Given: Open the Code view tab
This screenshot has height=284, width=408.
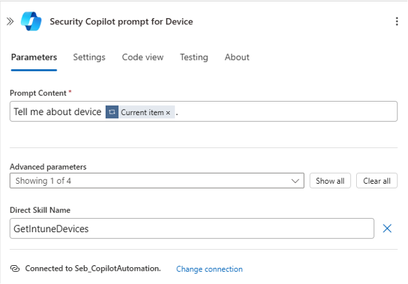Looking at the screenshot, I should [x=143, y=57].
